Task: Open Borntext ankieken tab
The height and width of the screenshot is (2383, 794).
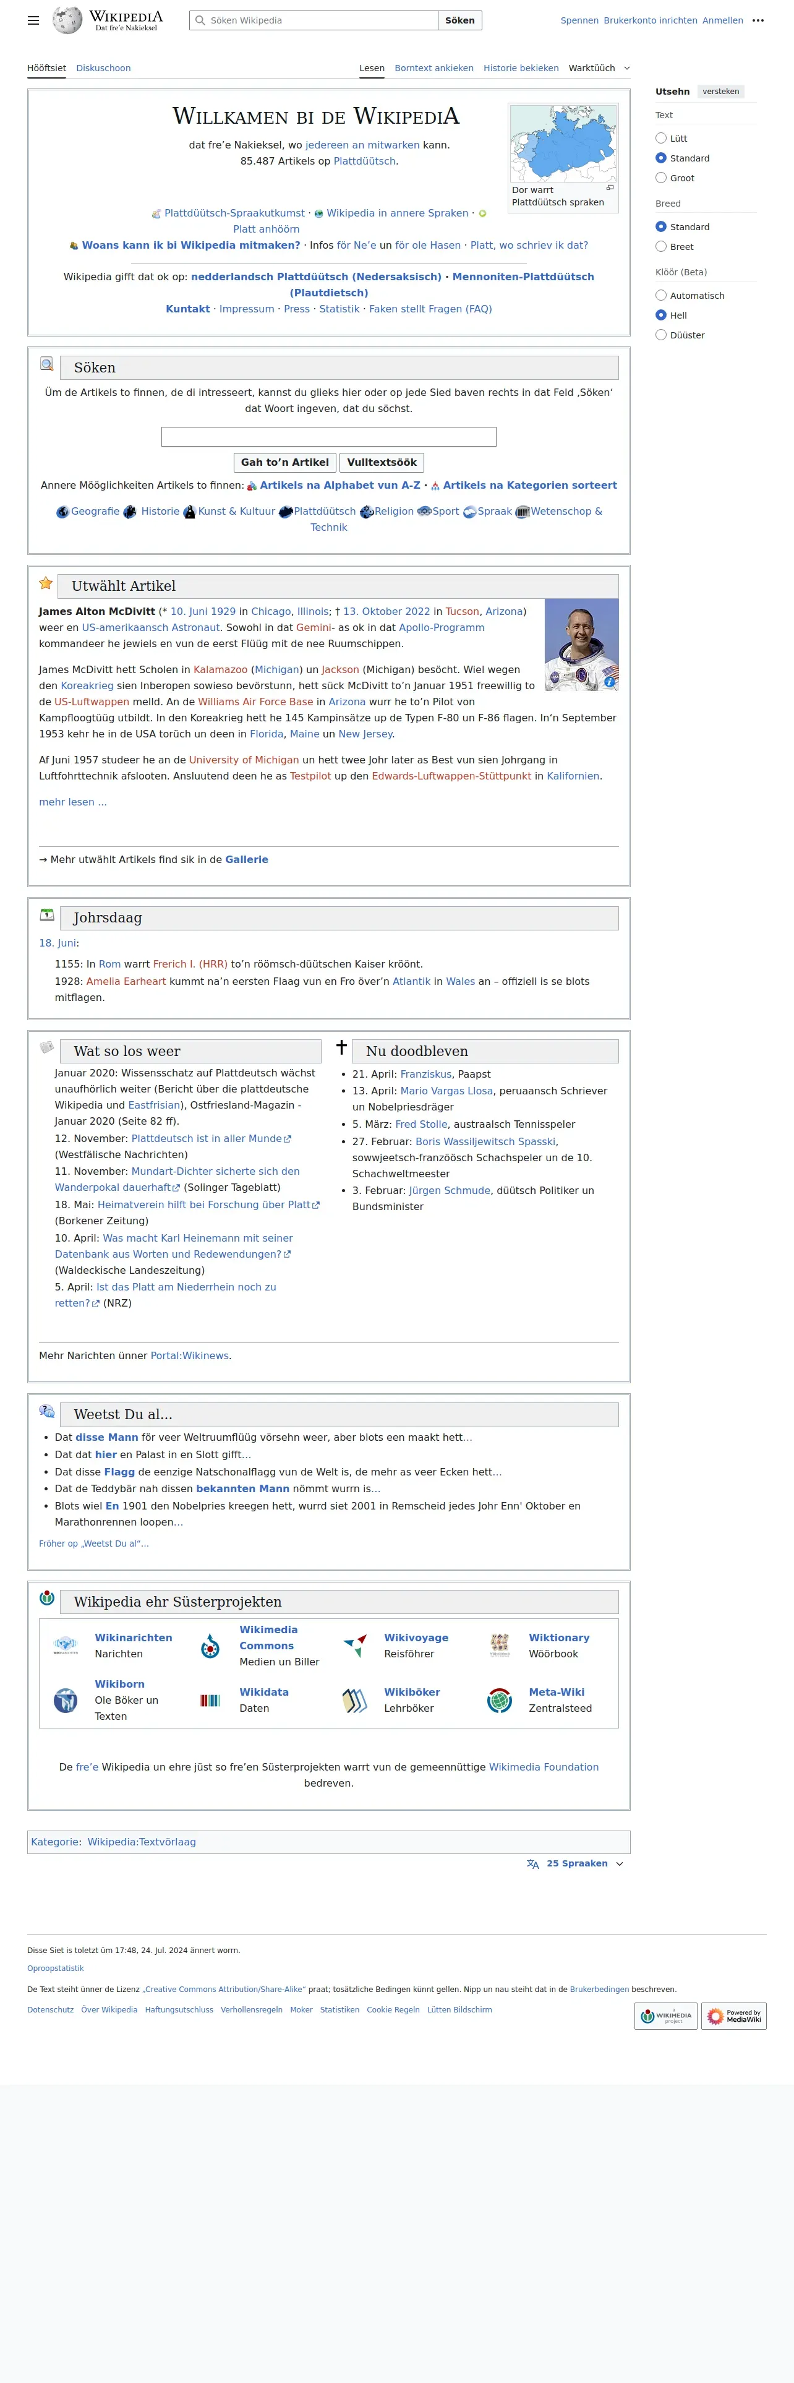Action: (433, 69)
